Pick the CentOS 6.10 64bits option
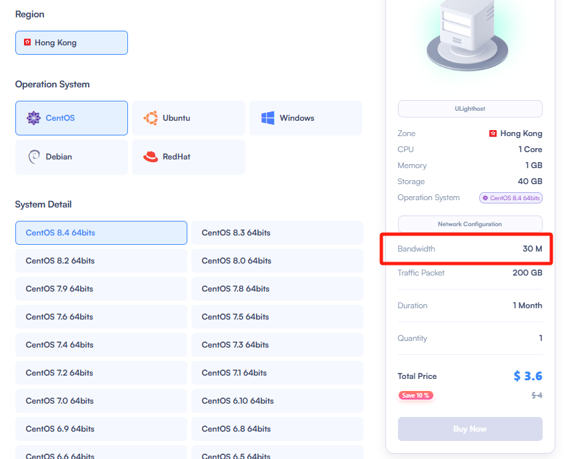Viewport: 564px width, 459px height. 277,402
